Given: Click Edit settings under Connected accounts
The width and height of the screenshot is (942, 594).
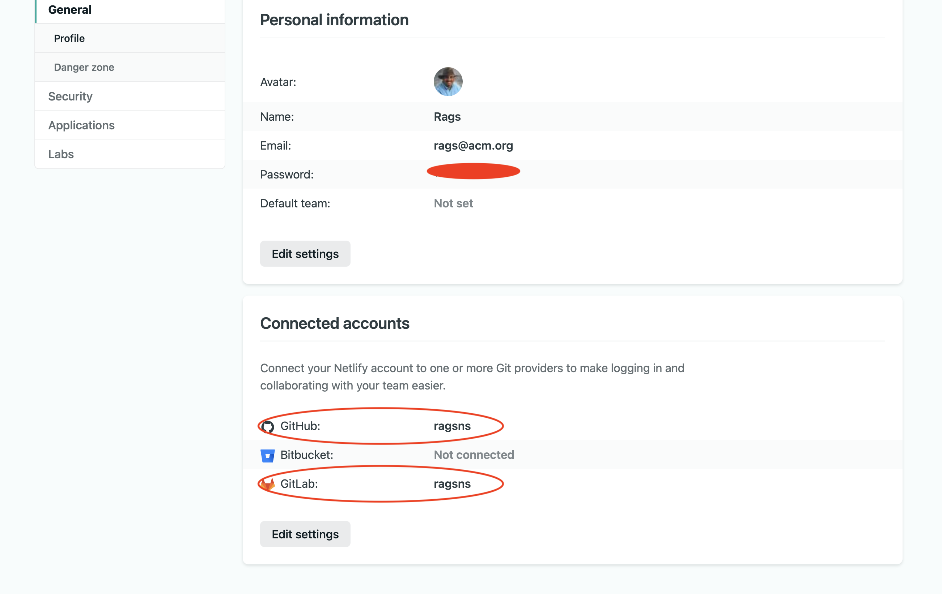Looking at the screenshot, I should click(x=305, y=534).
